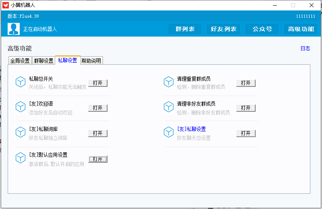Click the description 检测、删除重复群成员

click(x=201, y=87)
